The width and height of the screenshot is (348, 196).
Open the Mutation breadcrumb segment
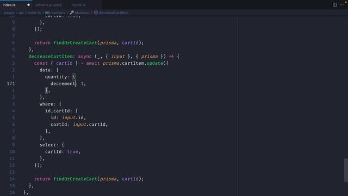(x=82, y=13)
